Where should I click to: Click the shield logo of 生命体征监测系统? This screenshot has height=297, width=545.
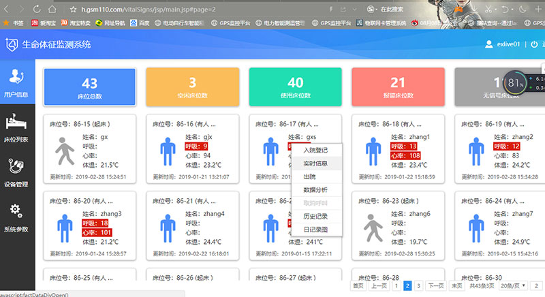tap(12, 45)
